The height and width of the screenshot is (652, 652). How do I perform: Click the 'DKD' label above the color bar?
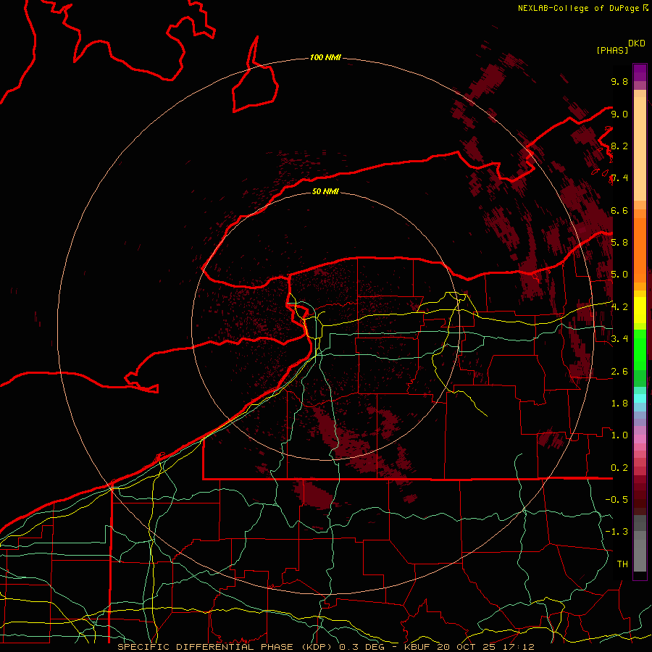click(636, 43)
